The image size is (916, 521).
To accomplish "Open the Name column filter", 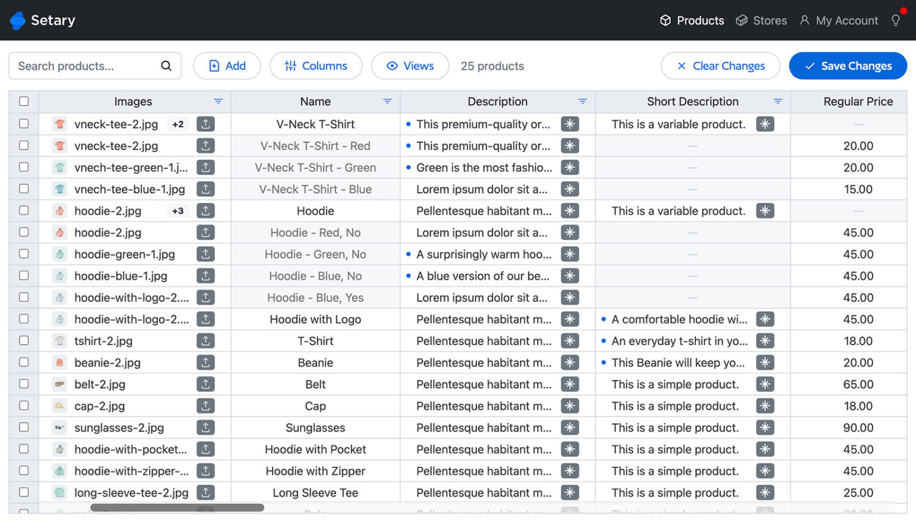I will pyautogui.click(x=388, y=101).
